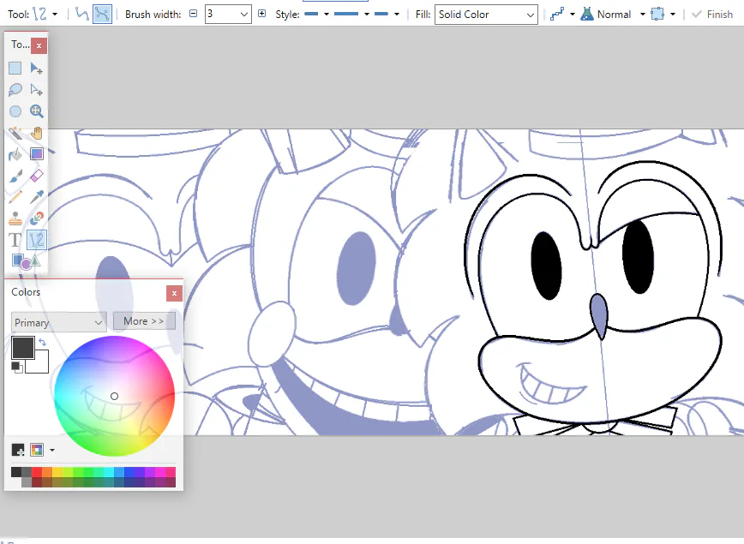Open the dash style dropdown
744x544 pixels.
tap(367, 15)
